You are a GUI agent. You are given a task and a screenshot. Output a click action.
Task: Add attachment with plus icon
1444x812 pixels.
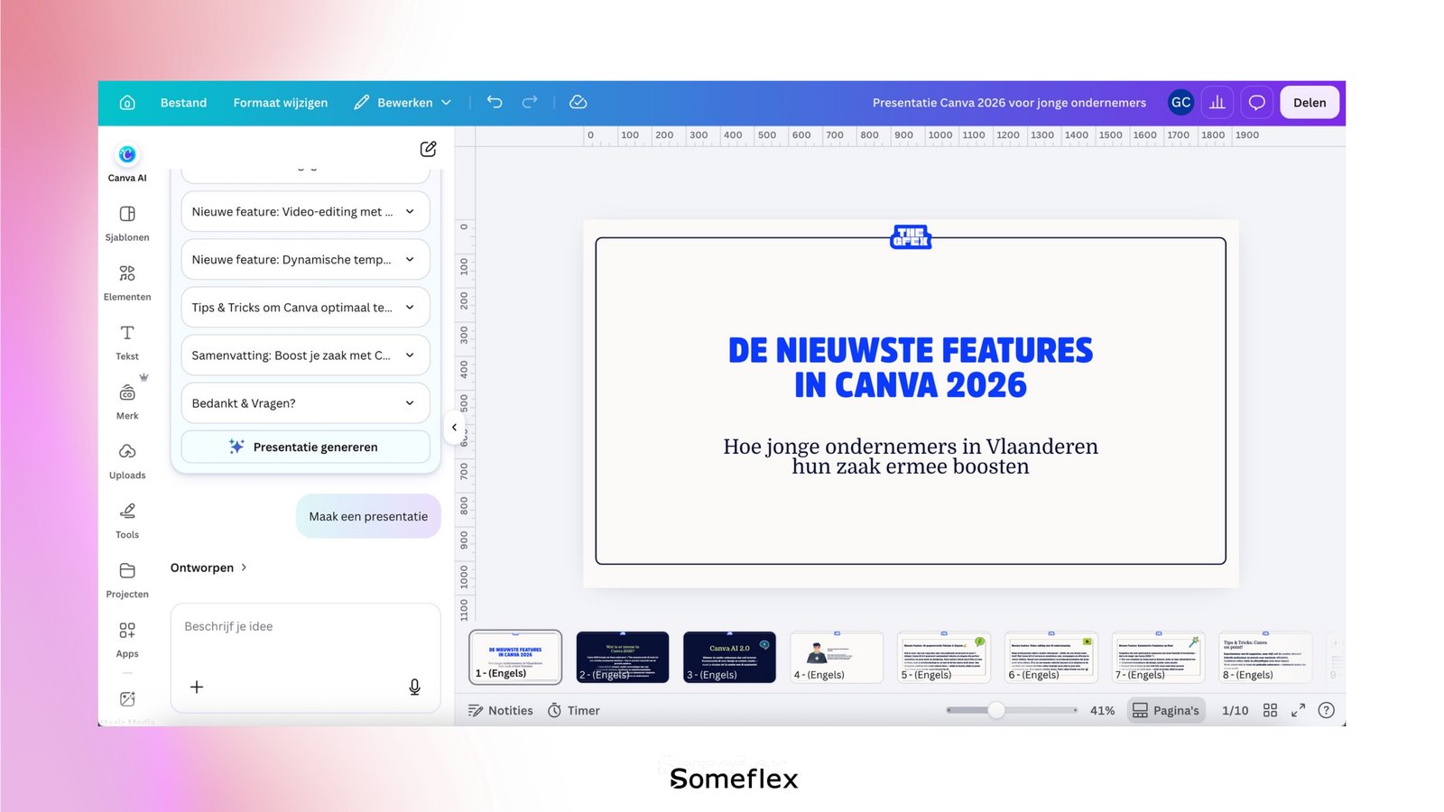(197, 687)
